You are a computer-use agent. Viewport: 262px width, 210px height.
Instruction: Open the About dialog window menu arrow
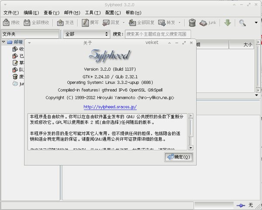pyautogui.click(x=29, y=43)
